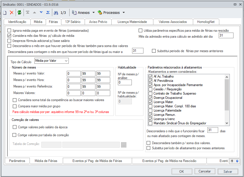Check Desconsidera também p/ soma dos valores
Screen dimensions: 244x177
149,143
